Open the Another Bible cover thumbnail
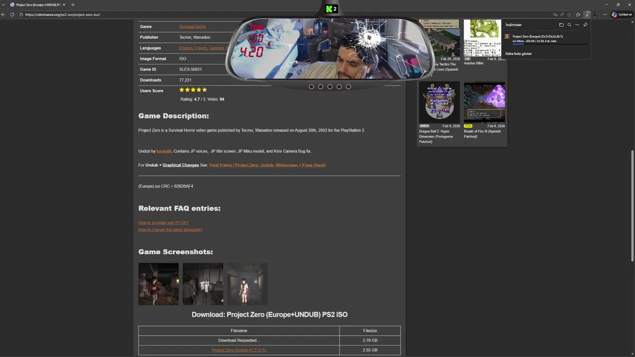This screenshot has width=635, height=357. (x=482, y=38)
